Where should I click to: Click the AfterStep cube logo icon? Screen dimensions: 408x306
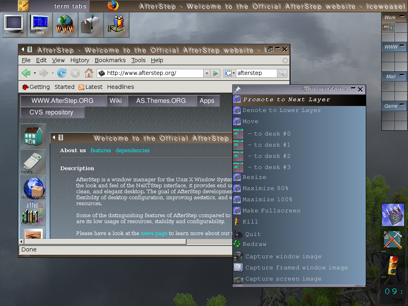393,215
